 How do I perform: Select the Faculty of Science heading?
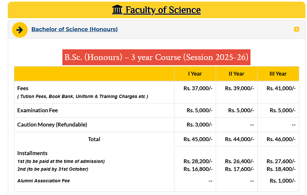[x=163, y=10]
